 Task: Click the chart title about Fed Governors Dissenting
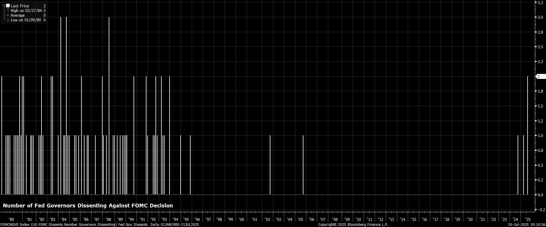pyautogui.click(x=88, y=206)
